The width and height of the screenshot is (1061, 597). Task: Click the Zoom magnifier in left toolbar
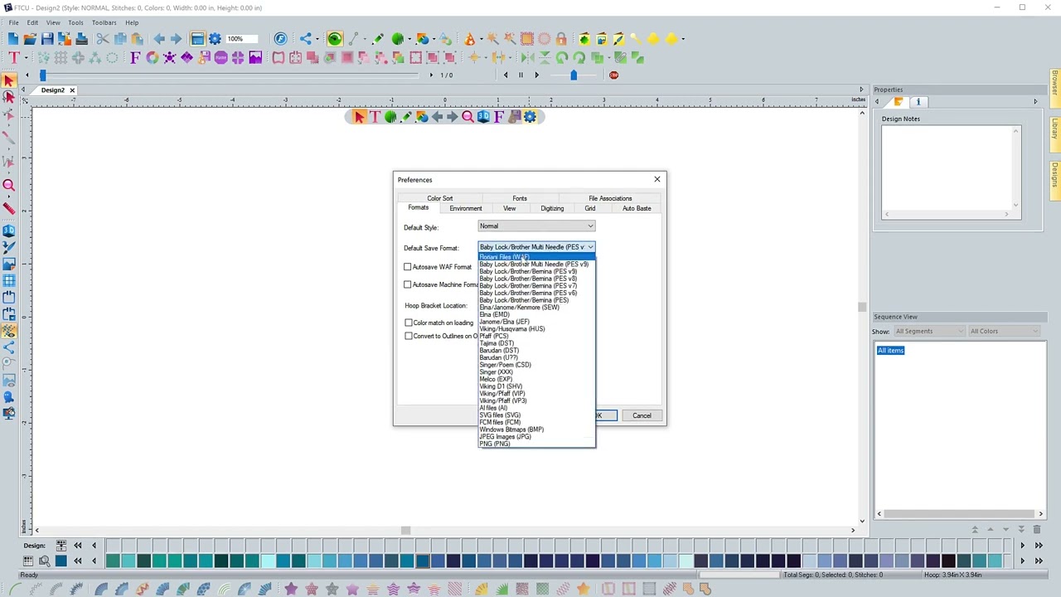[8, 186]
